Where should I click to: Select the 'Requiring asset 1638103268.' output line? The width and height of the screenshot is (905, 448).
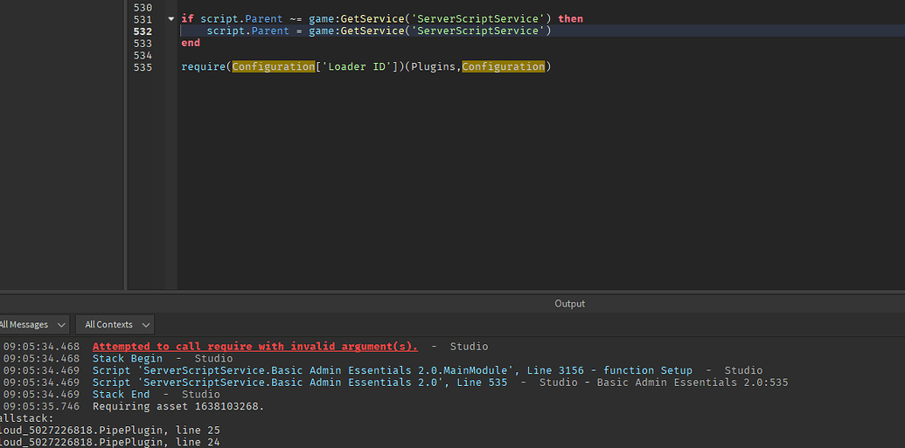178,406
